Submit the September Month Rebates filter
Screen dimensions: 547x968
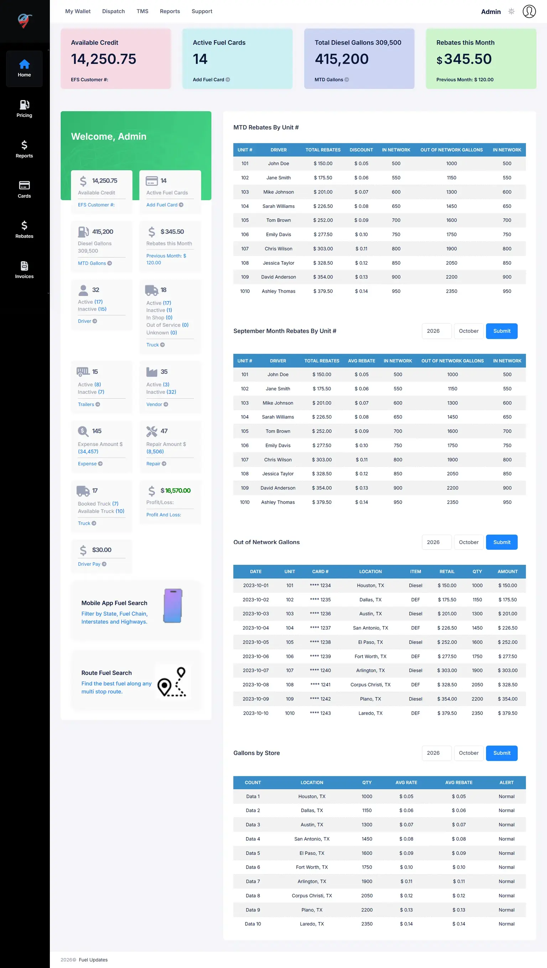point(501,331)
